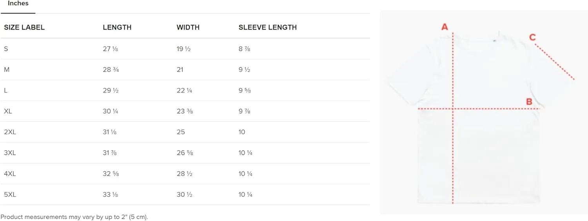588x221 pixels.
Task: Select the S size row label
Action: click(x=6, y=49)
